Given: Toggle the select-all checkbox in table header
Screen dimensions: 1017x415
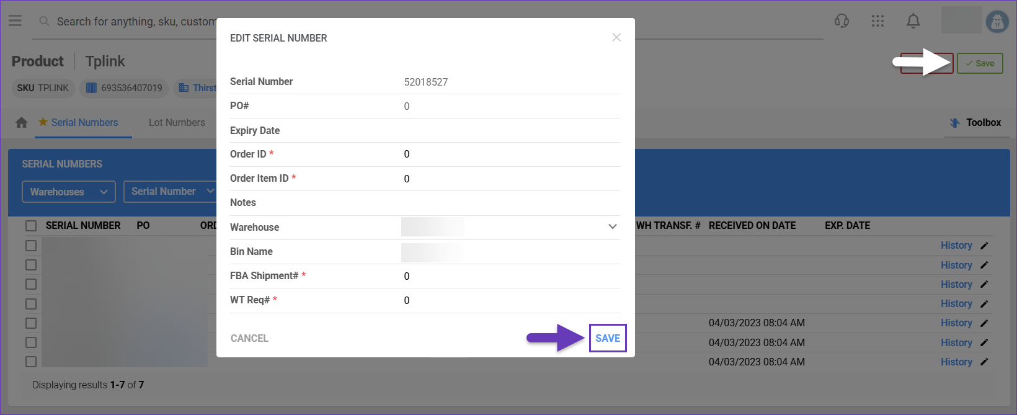Looking at the screenshot, I should click(x=31, y=226).
